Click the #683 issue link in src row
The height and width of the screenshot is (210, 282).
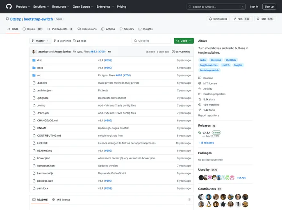point(119,75)
